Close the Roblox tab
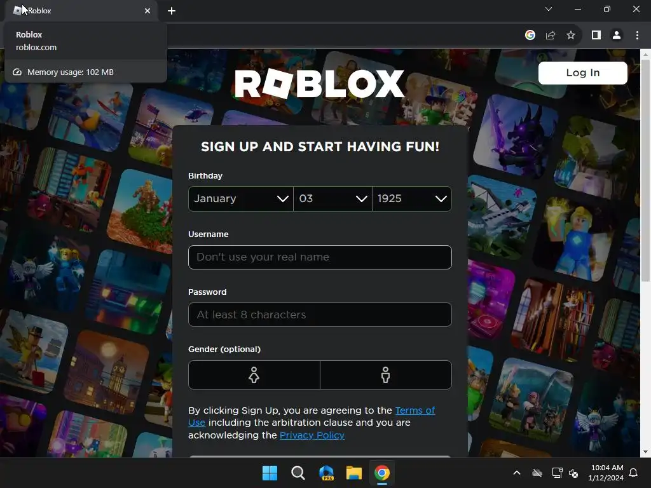Screen dimensions: 651x488 (147, 11)
